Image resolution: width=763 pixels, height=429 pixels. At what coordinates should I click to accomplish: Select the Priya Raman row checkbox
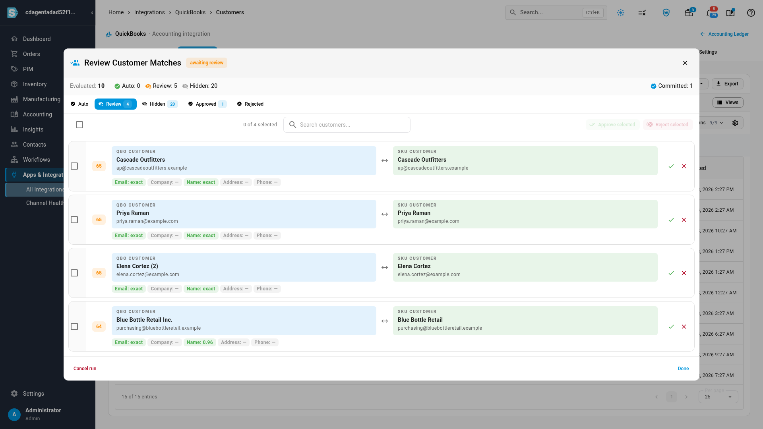pyautogui.click(x=74, y=220)
